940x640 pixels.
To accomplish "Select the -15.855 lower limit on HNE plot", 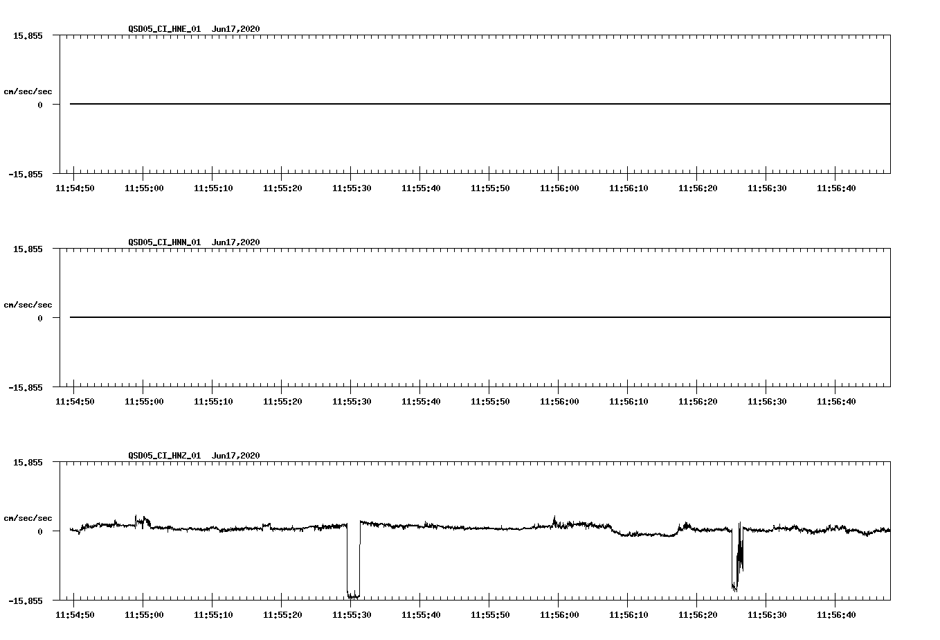I will pyautogui.click(x=26, y=174).
